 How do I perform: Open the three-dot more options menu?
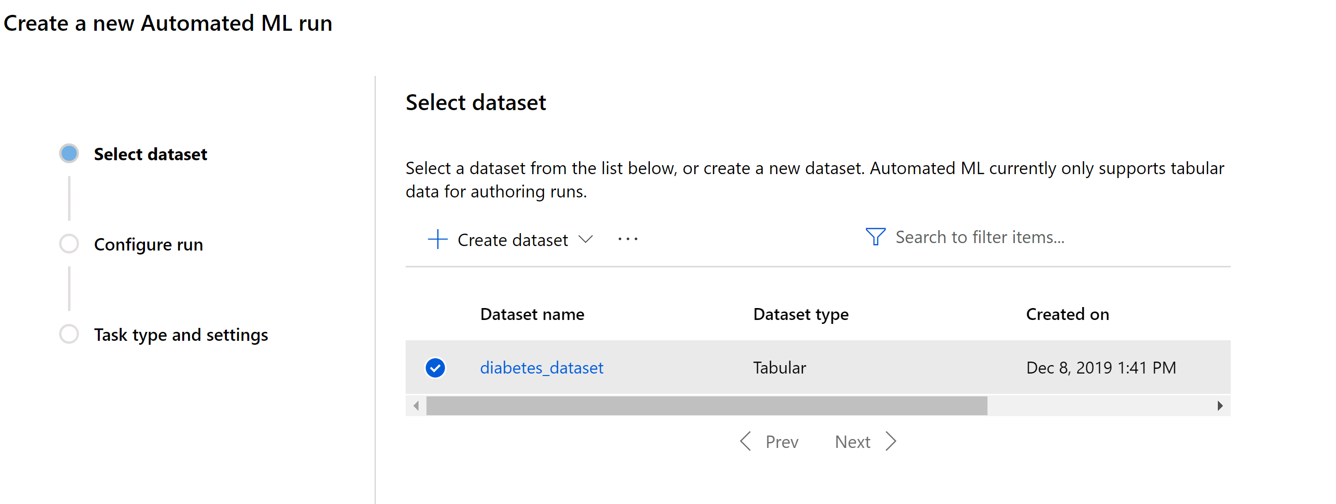point(628,239)
